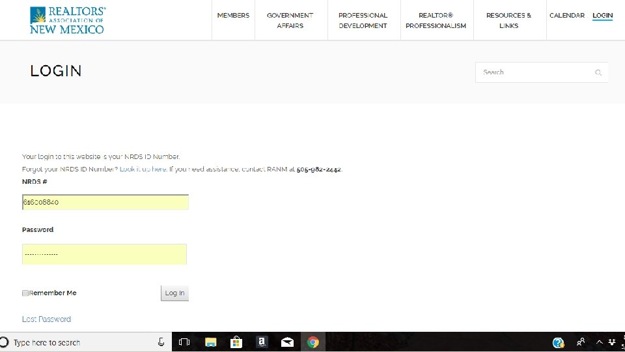Click into the NRDS # input field
625x352 pixels.
coord(105,202)
